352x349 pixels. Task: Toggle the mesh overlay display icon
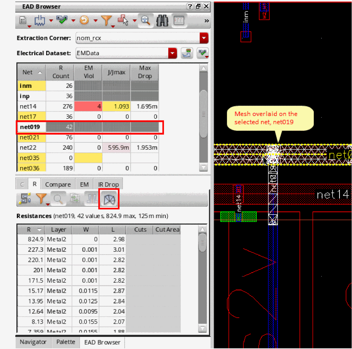click(109, 199)
